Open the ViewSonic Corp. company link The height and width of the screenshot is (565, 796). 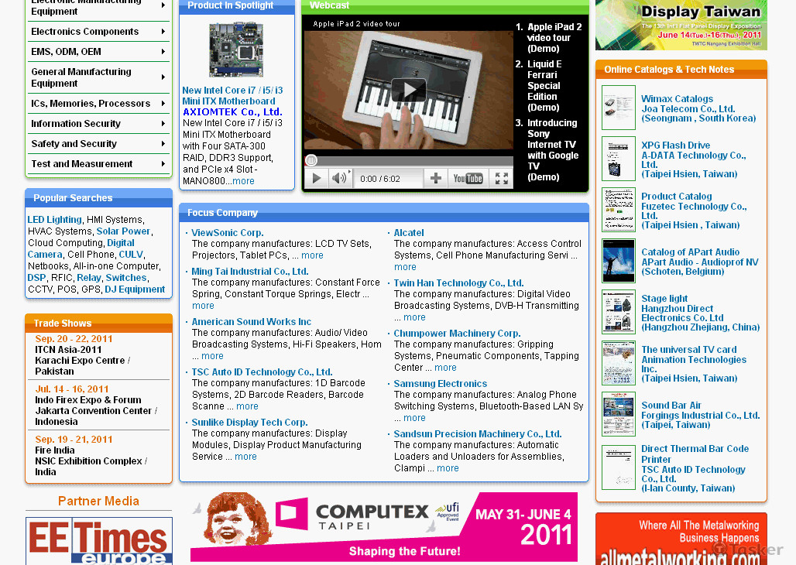228,233
